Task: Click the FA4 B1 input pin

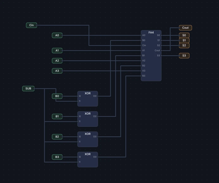Action: tap(141, 56)
